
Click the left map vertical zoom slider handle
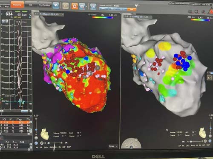36,130
